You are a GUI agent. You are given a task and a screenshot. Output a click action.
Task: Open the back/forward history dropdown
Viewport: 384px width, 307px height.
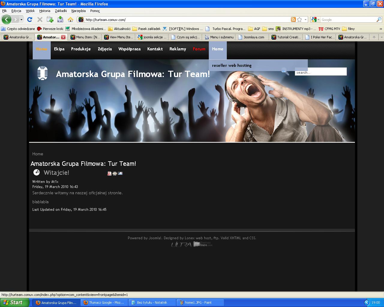point(21,20)
